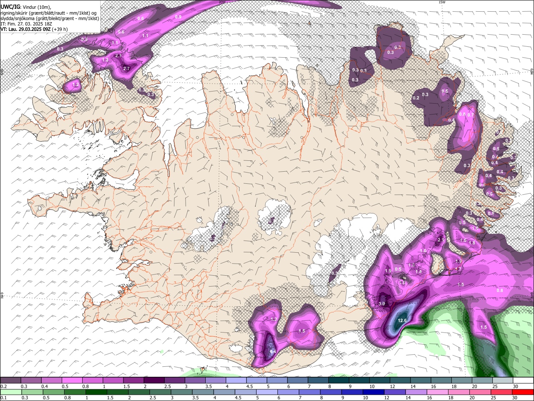The image size is (534, 401).
Task: Pick the upper legend swatch starting at 0.4
Action: pos(51,380)
